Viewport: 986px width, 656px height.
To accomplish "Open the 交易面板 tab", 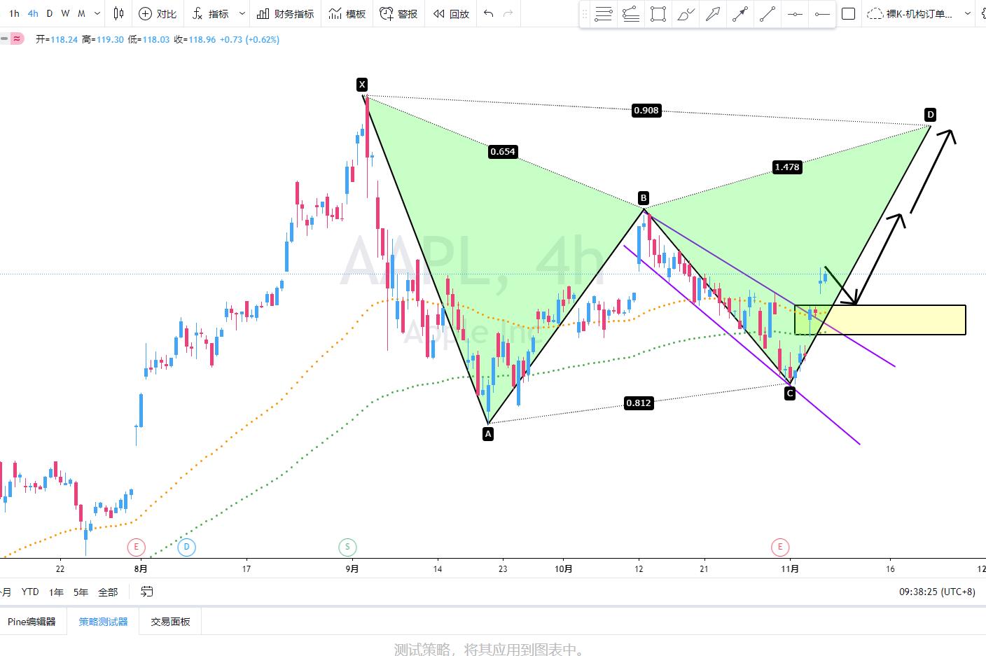I will 170,621.
